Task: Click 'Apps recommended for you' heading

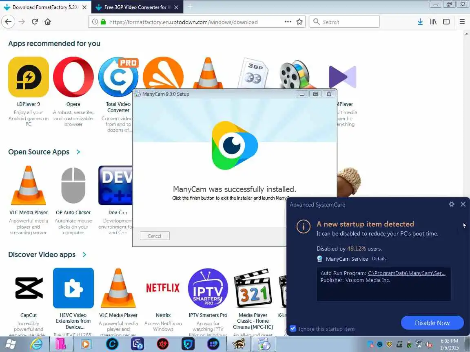Action: click(54, 44)
